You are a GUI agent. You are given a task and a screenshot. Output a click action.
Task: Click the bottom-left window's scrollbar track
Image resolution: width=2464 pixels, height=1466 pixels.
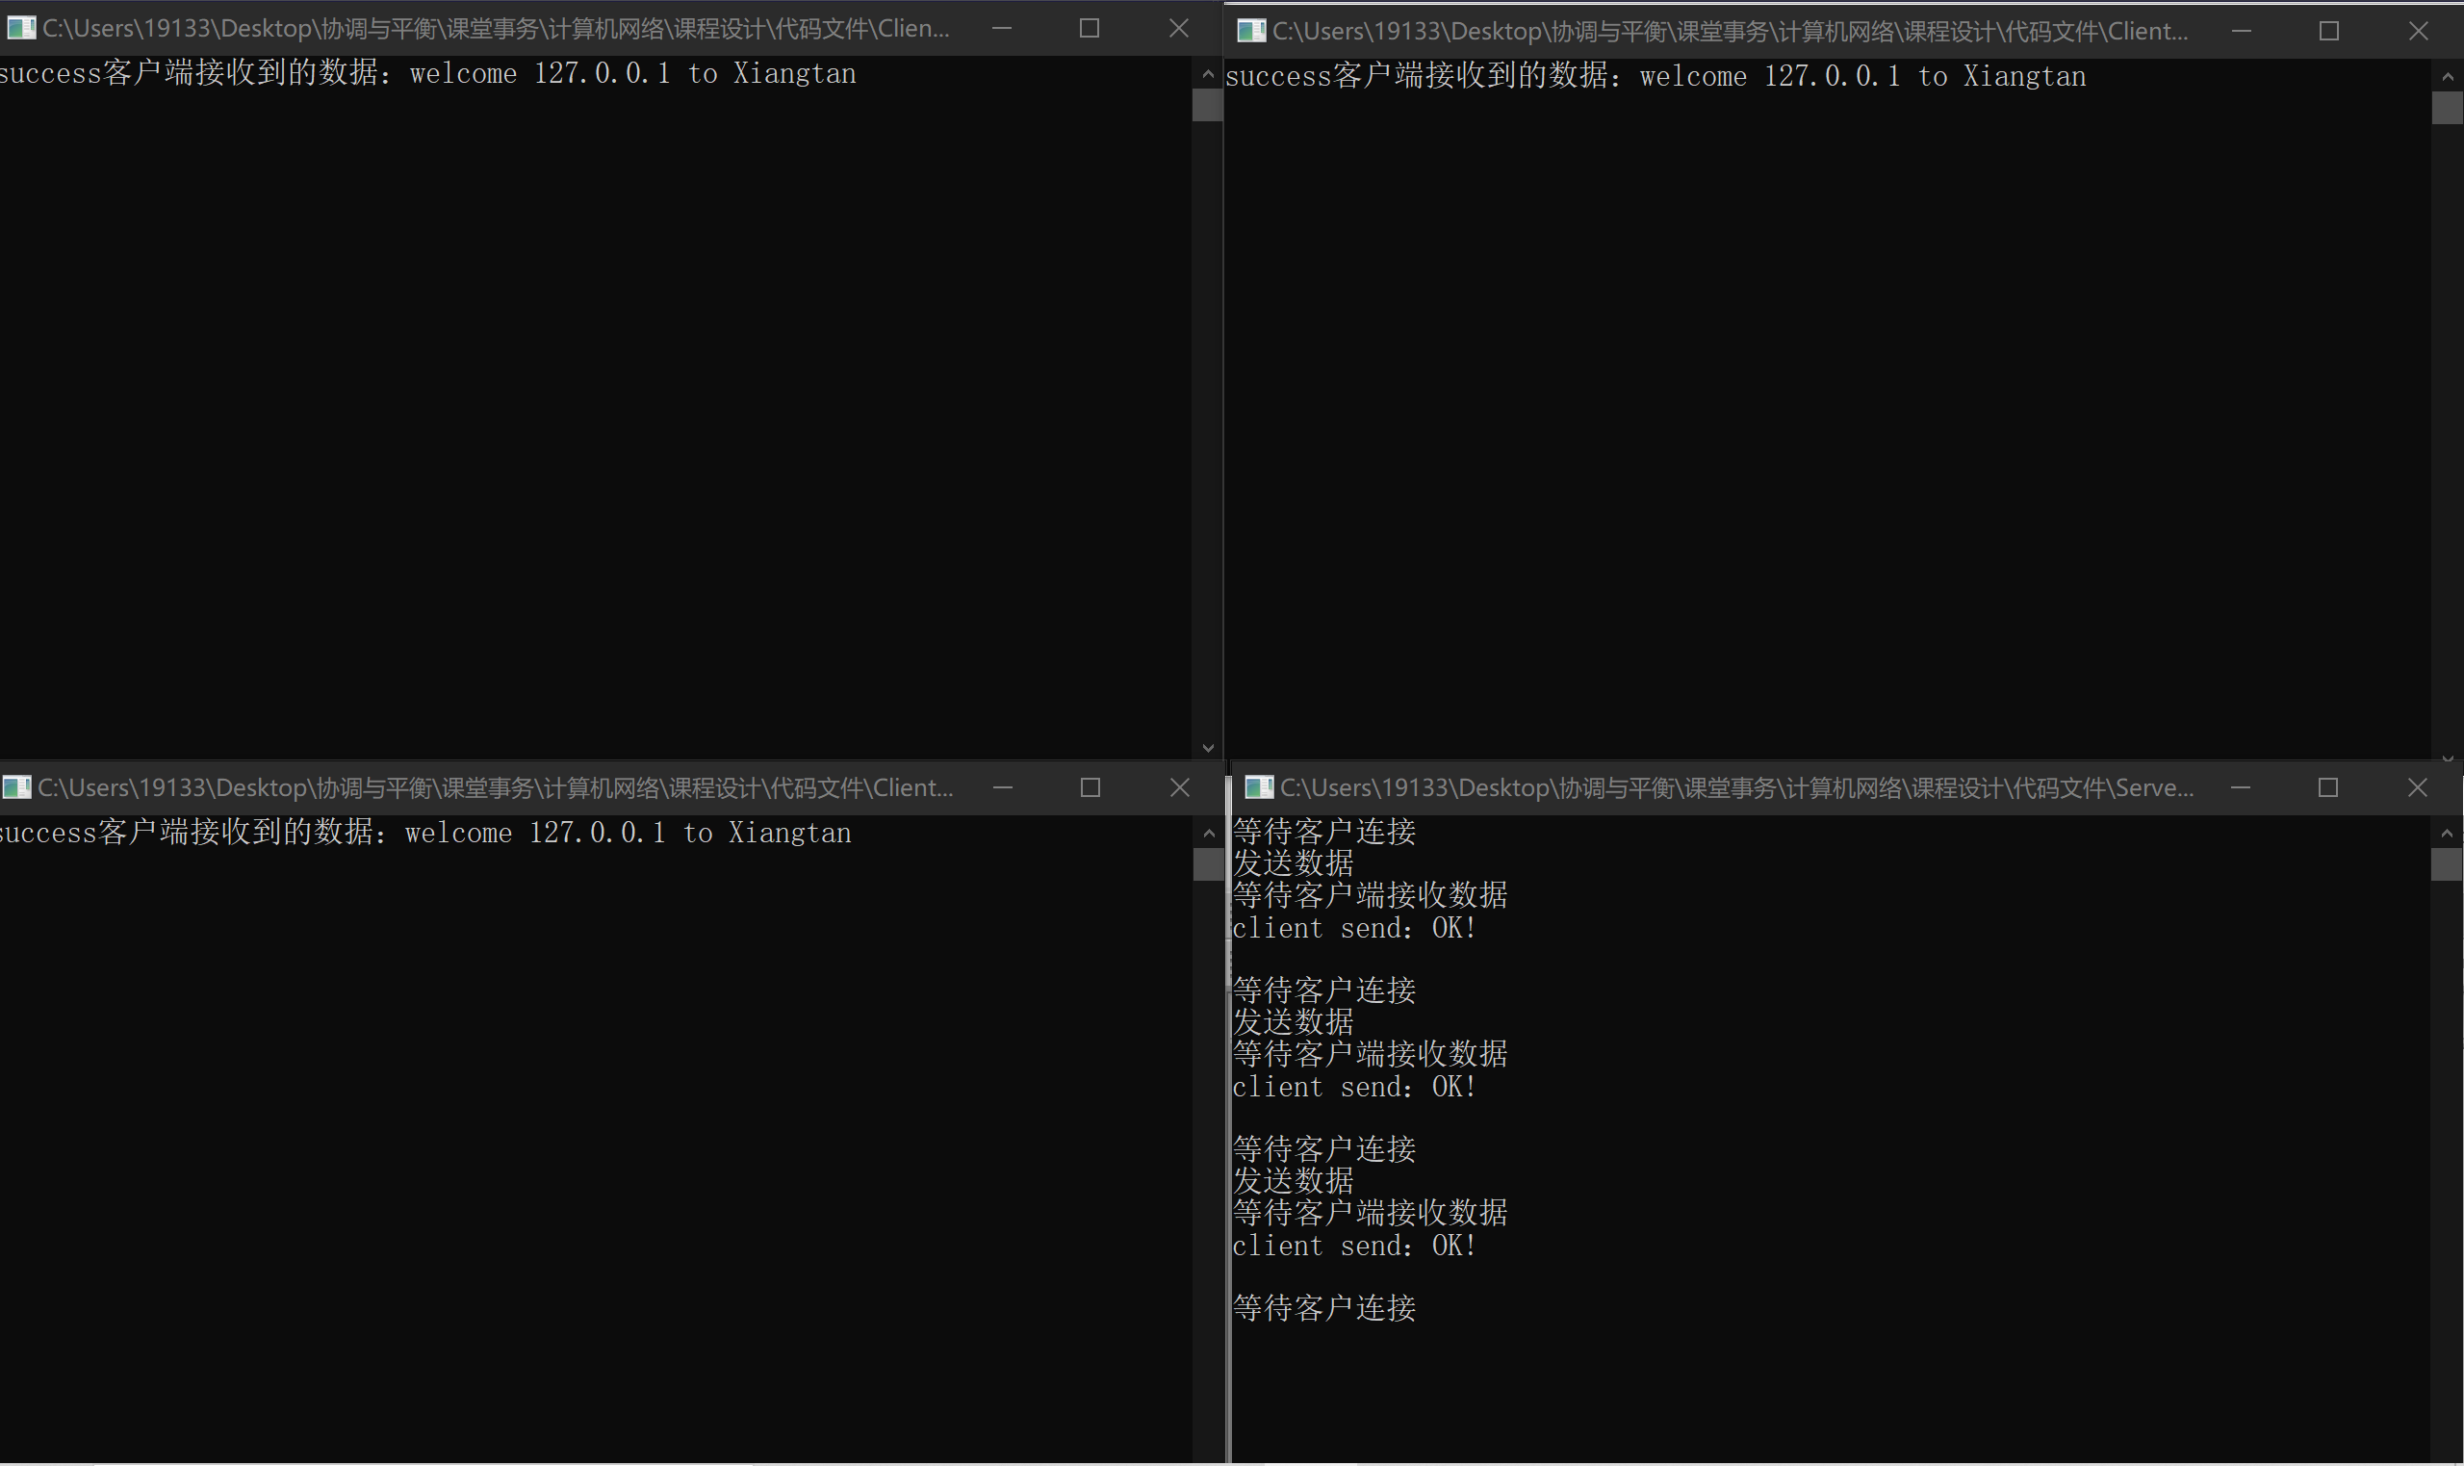pyautogui.click(x=1207, y=1136)
